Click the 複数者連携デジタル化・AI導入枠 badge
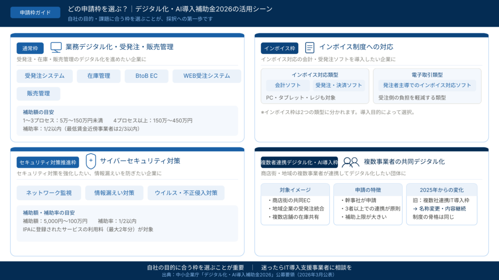499x280 pixels. click(x=299, y=162)
